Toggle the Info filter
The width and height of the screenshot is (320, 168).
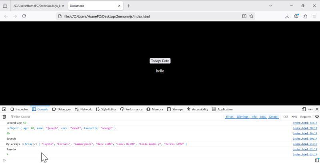[x=254, y=117]
